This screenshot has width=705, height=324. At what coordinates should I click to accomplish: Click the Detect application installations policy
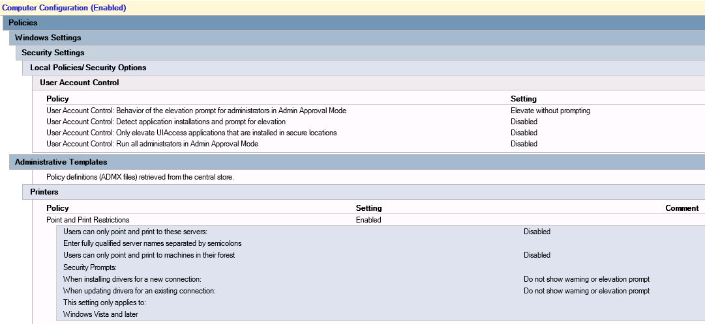pos(166,122)
